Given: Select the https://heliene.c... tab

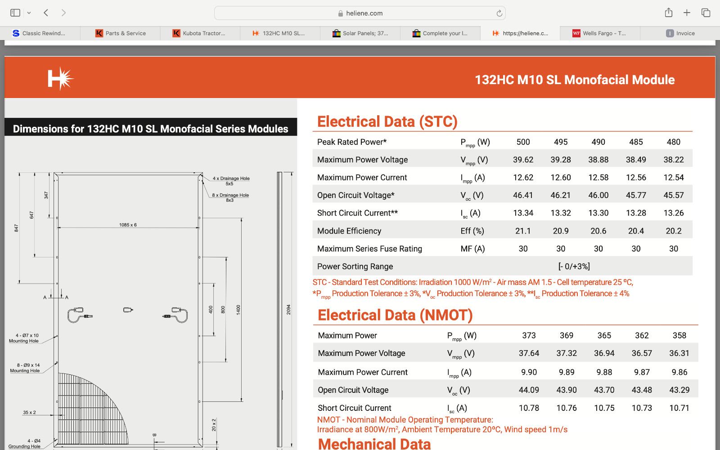Looking at the screenshot, I should click(x=520, y=33).
